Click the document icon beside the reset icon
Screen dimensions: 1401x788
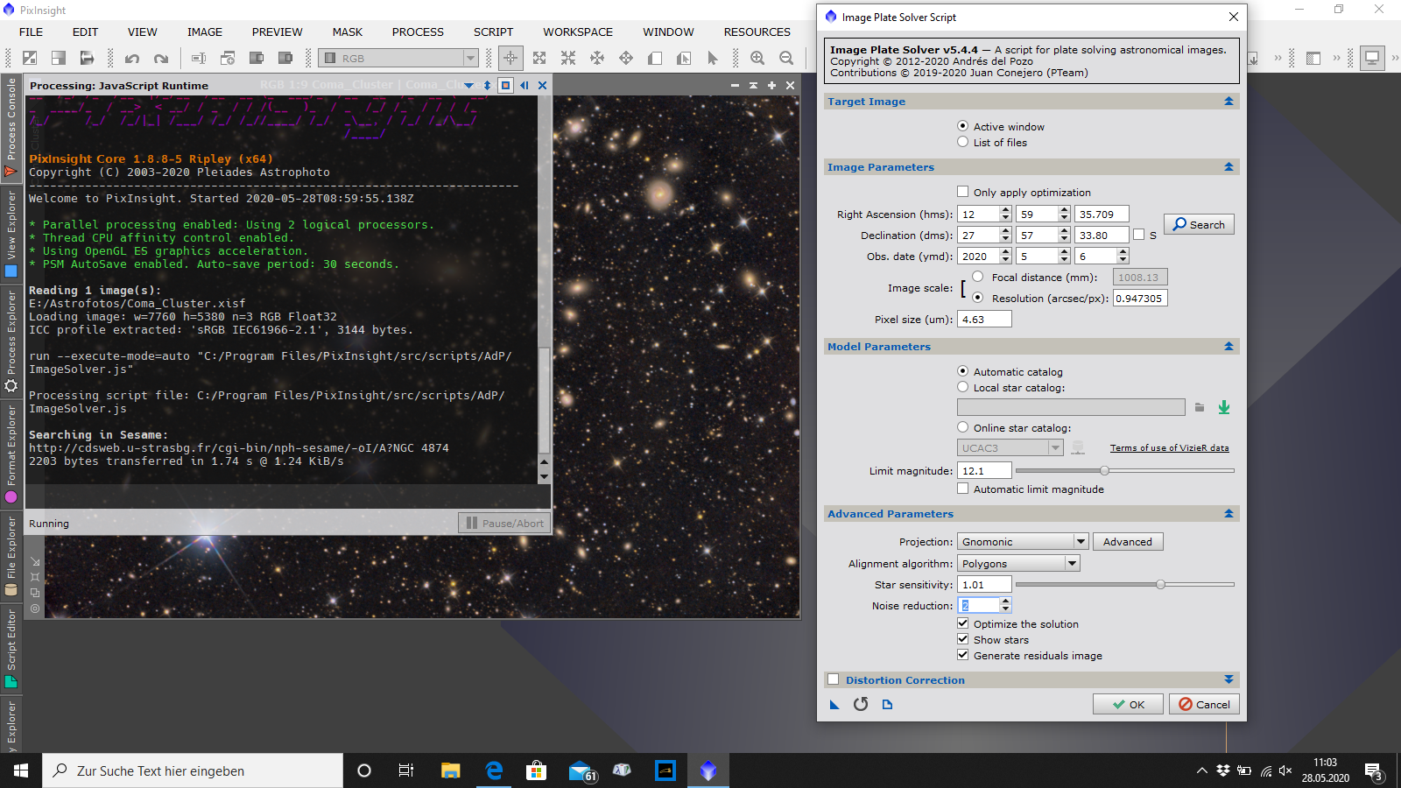[887, 705]
